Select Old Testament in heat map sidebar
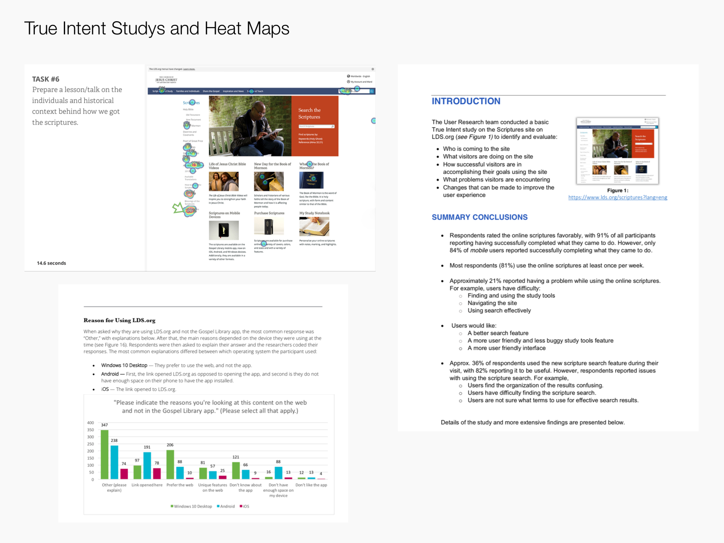724x543 pixels. click(x=193, y=115)
